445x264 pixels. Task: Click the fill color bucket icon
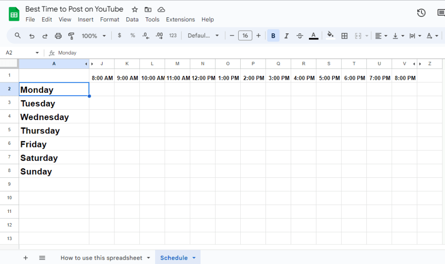(x=330, y=36)
